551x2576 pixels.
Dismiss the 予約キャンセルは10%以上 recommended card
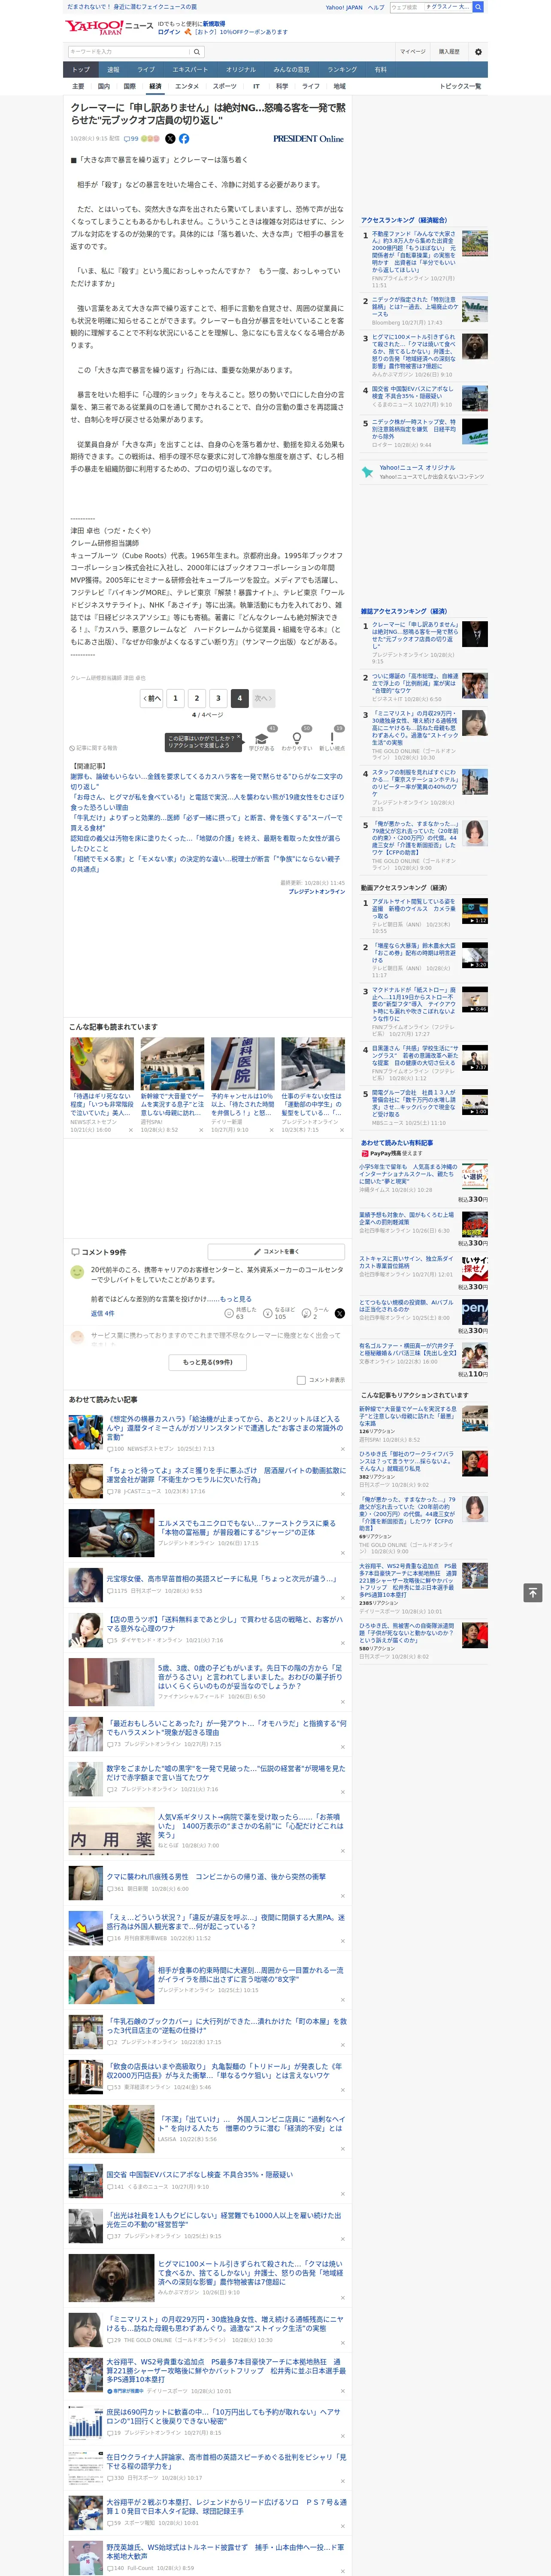[271, 1130]
